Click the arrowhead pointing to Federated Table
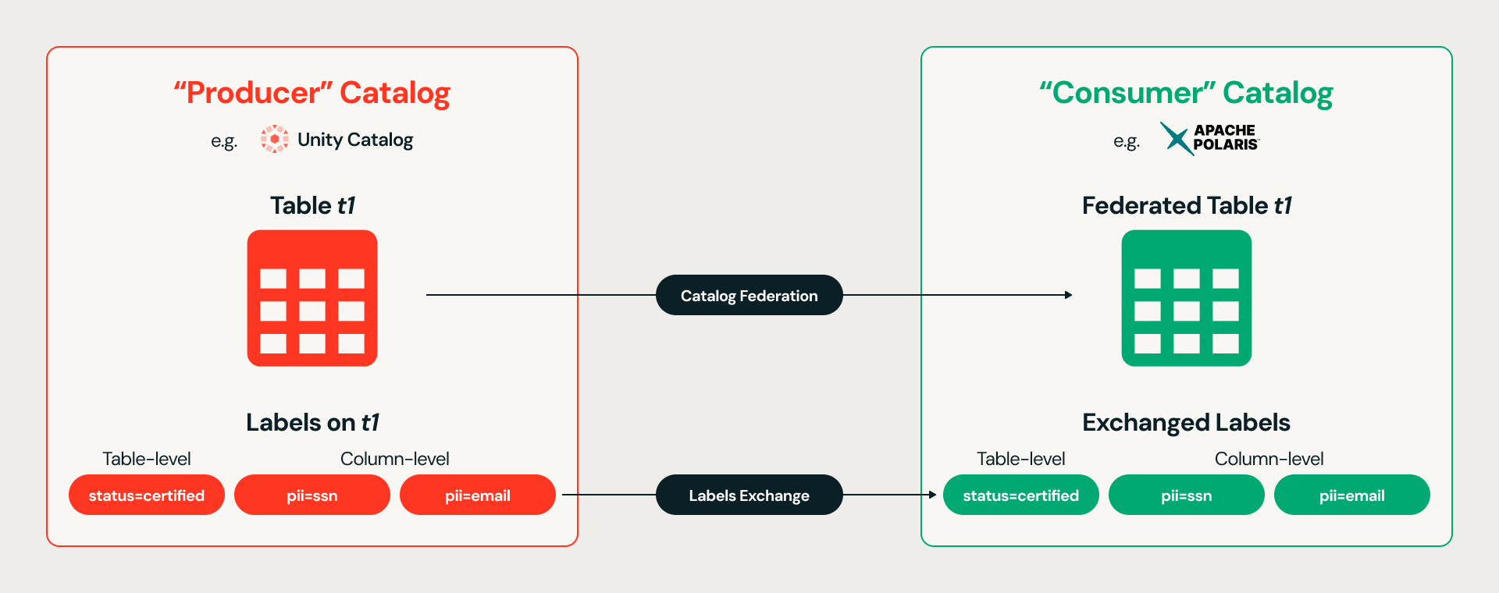Viewport: 1499px width, 593px height. [1069, 295]
